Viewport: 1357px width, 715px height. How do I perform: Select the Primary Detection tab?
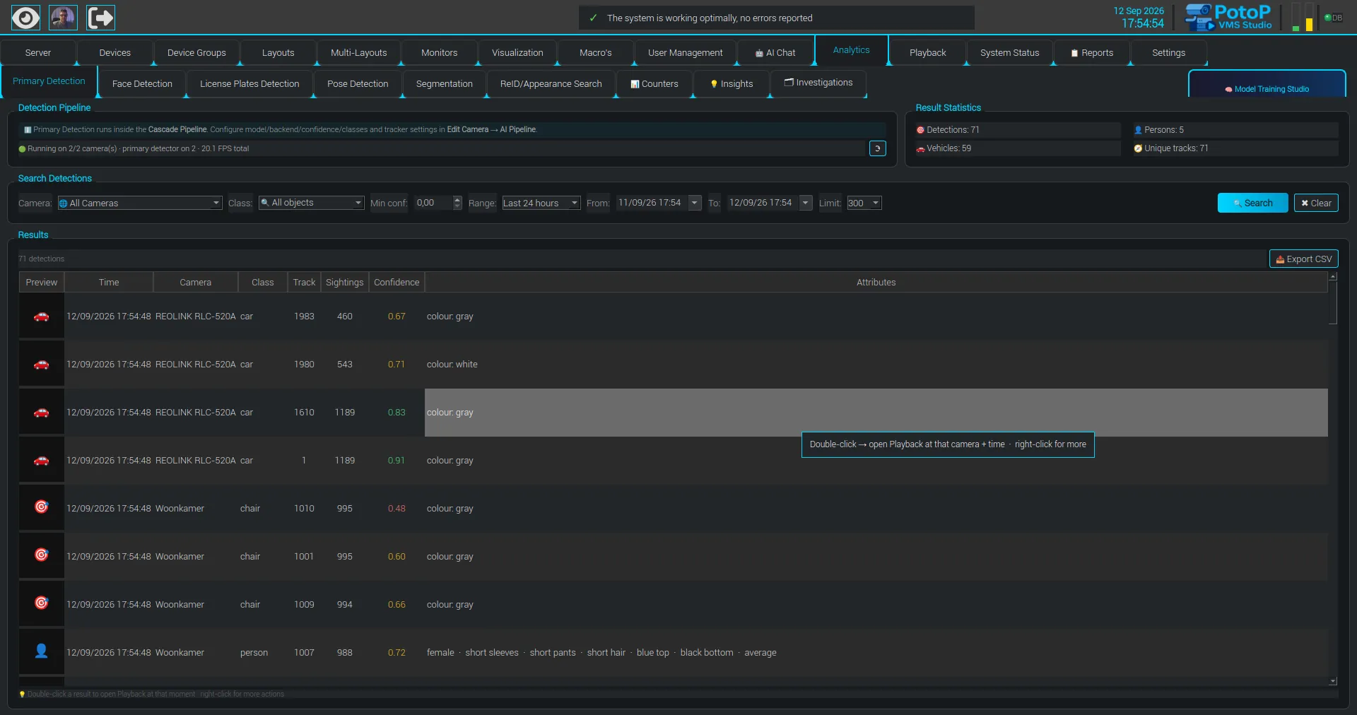click(x=49, y=81)
